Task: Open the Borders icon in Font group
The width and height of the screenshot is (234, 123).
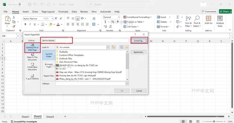Action: click(x=43, y=24)
